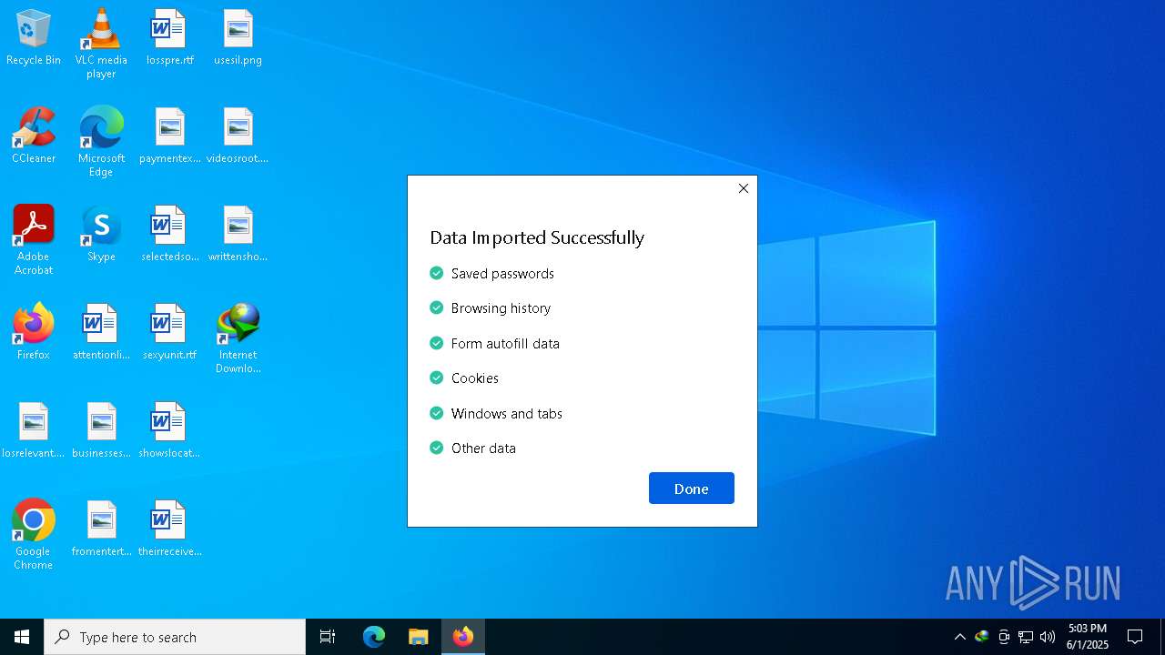Click the Meet Now tray icon

1004,637
